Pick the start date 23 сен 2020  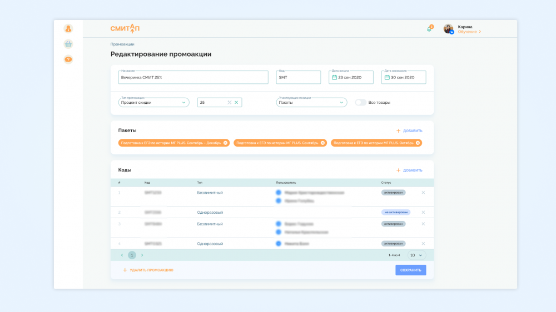tap(351, 77)
